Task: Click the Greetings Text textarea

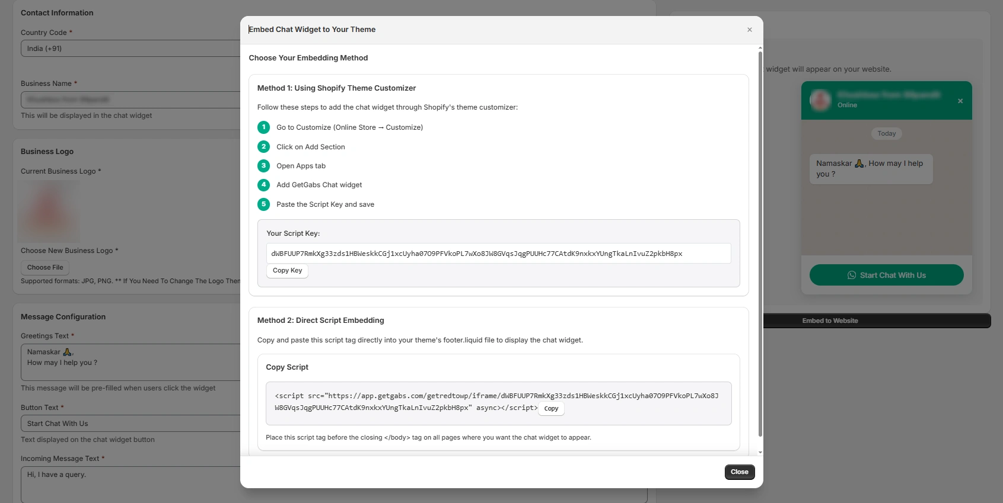Action: coord(130,362)
